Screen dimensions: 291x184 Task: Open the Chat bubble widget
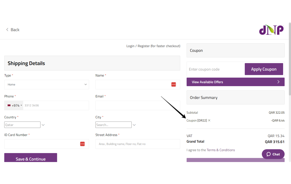(273, 154)
